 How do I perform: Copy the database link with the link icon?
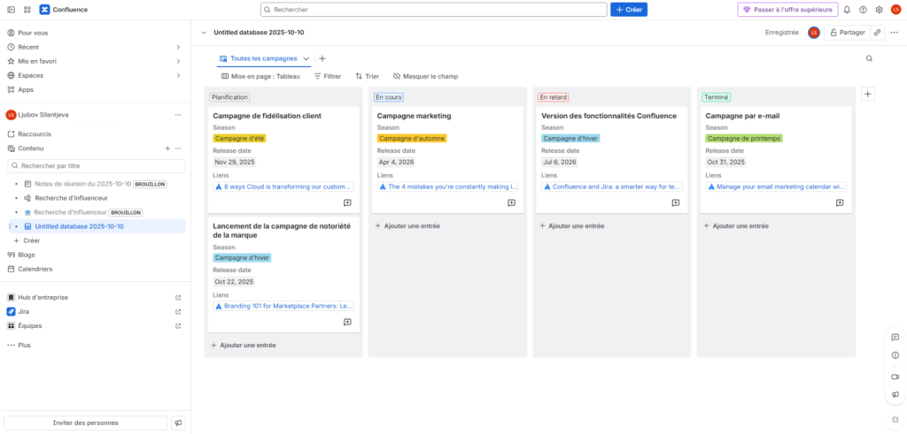(878, 33)
